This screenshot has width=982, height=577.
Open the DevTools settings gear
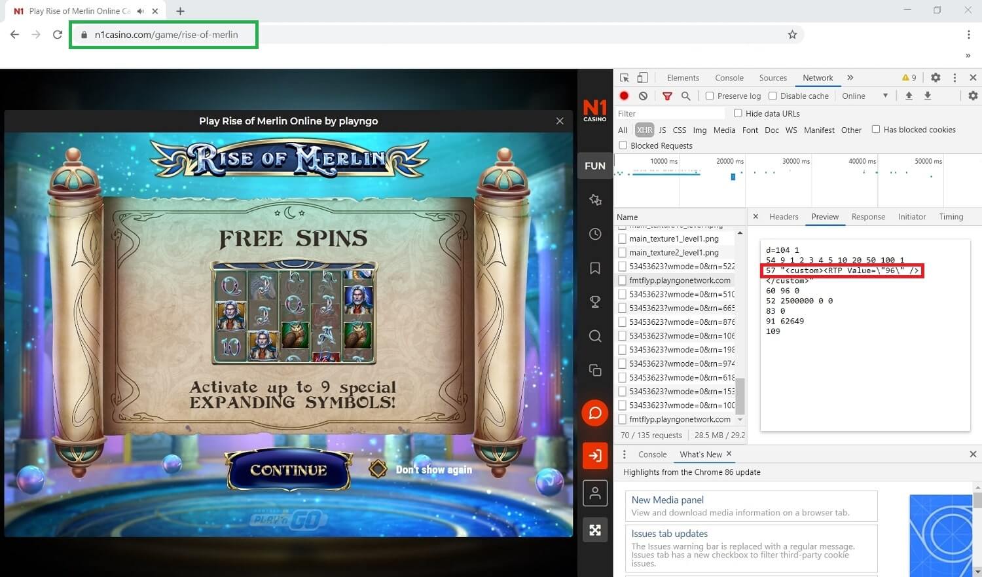pyautogui.click(x=936, y=77)
